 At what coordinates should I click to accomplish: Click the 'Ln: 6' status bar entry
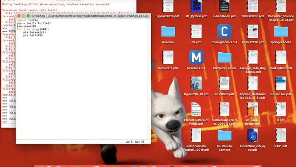click(129, 142)
